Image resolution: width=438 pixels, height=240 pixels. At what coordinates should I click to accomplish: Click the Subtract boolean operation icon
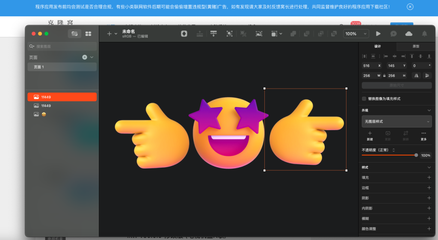pos(307,34)
